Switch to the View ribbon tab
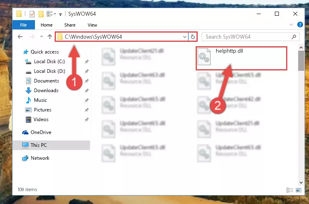Image resolution: width=309 pixels, height=204 pixels. [92, 25]
